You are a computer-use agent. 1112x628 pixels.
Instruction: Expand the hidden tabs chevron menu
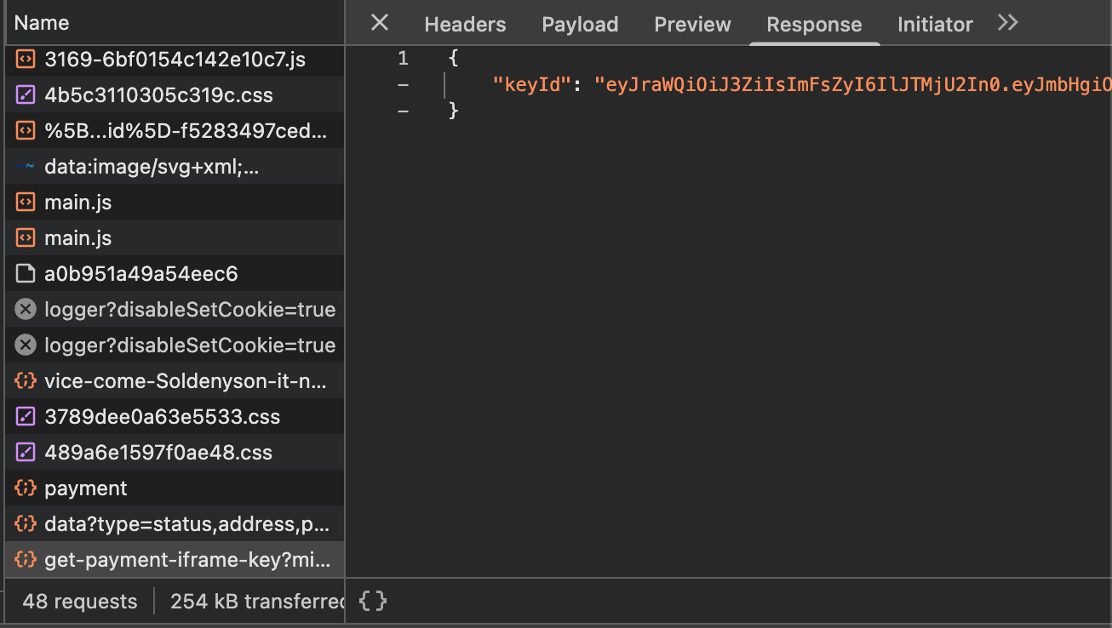click(x=1008, y=23)
